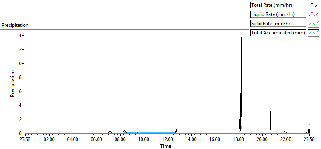Viewport: 321px width, 149px height.
Task: Click the Time axis title below the plot
Action: tap(165, 146)
